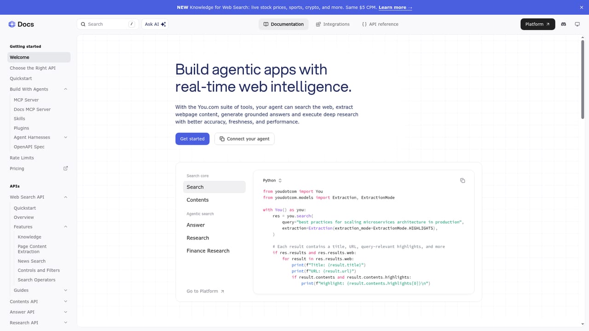The width and height of the screenshot is (589, 331).
Task: Expand the Answer API section
Action: pyautogui.click(x=65, y=312)
